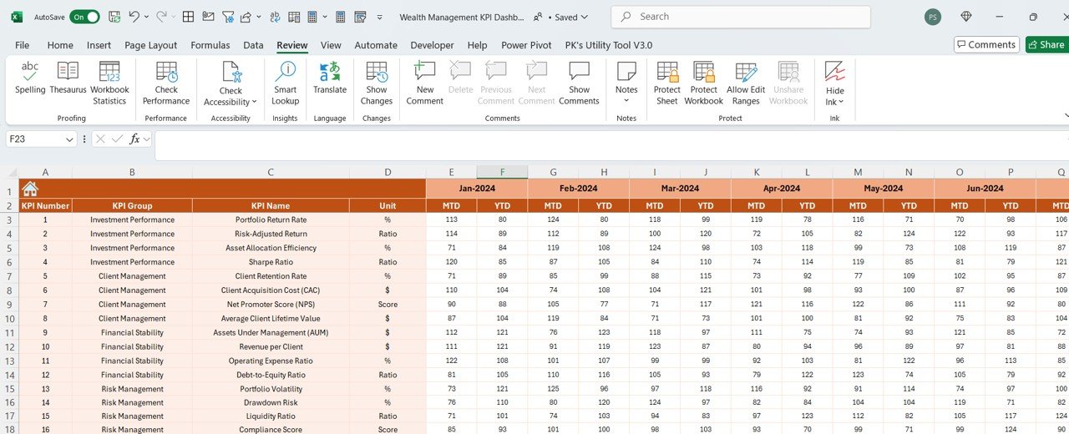
Task: Click the Client Retention Rate cell
Action: tap(271, 276)
